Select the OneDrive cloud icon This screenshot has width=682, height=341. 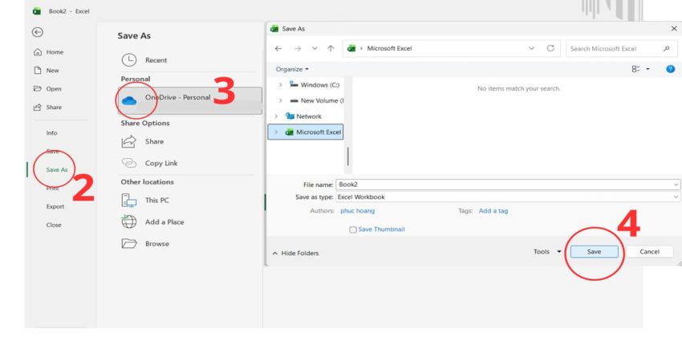tap(128, 100)
